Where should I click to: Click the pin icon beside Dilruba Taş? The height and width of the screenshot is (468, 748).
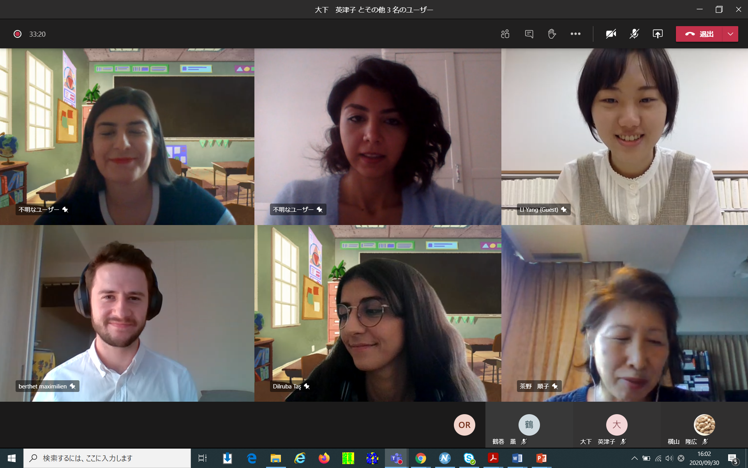(307, 386)
